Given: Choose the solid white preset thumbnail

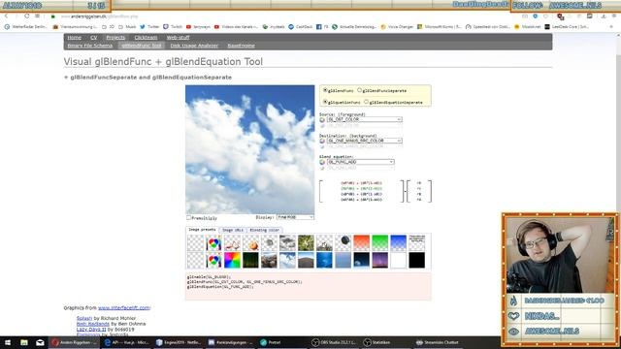Looking at the screenshot, I should (x=399, y=261).
